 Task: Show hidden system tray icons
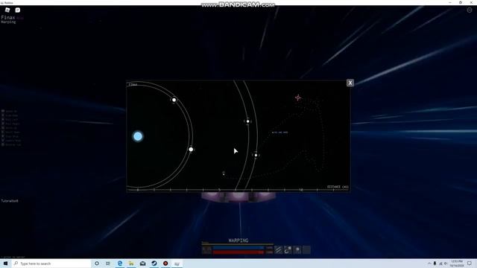click(429, 264)
